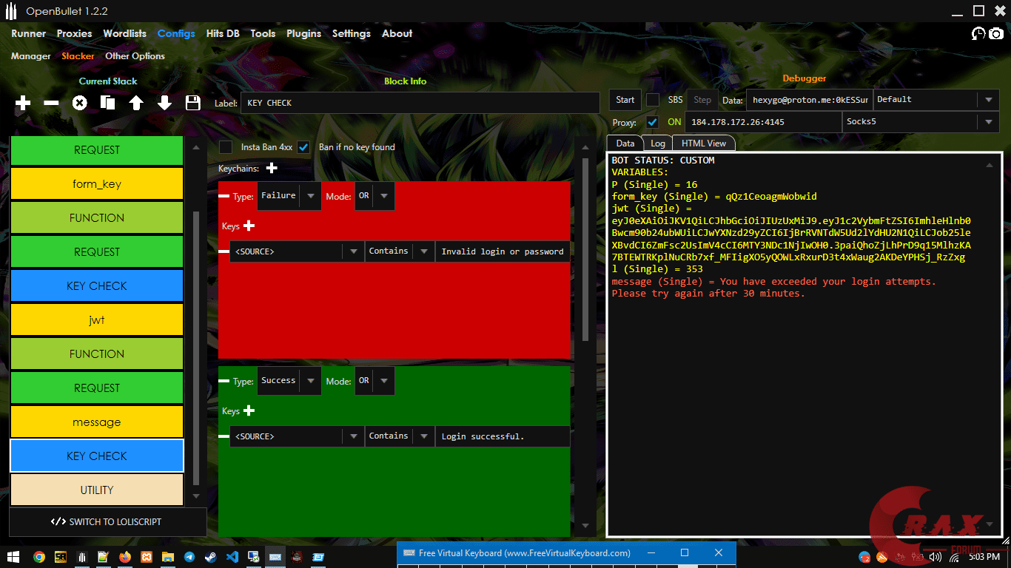
Task: Open the Default wordlist type dropdown
Action: [x=937, y=100]
